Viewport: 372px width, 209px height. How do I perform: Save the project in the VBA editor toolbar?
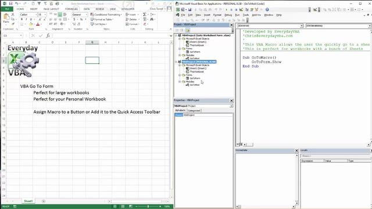[189, 9]
